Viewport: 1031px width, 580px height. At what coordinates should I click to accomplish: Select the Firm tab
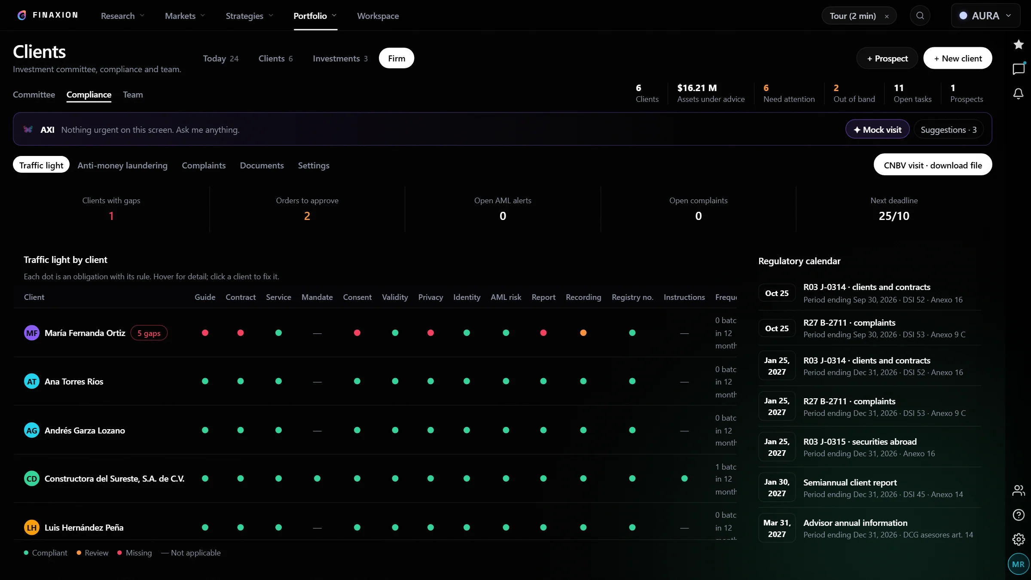pyautogui.click(x=397, y=58)
